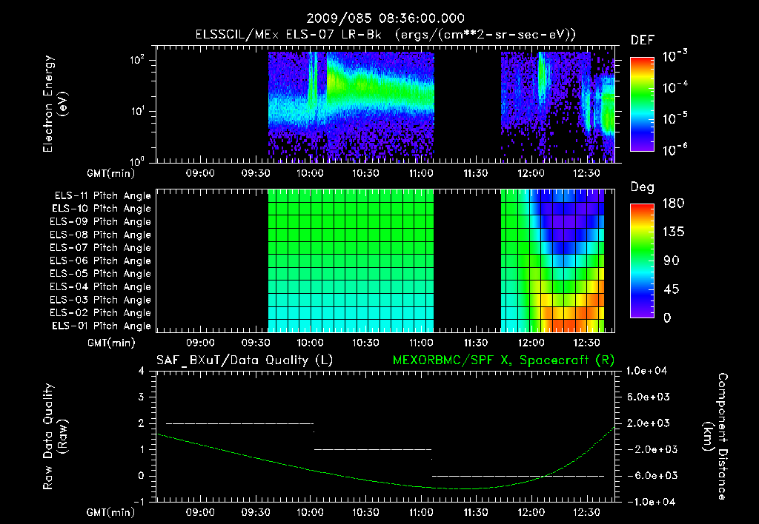Click the Raw Data Quality (Raw) axis label
The height and width of the screenshot is (524, 759).
pos(55,437)
